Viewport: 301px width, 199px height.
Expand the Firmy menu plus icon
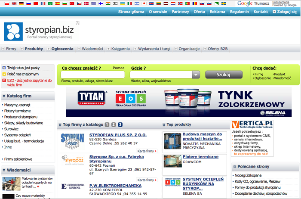(3, 49)
